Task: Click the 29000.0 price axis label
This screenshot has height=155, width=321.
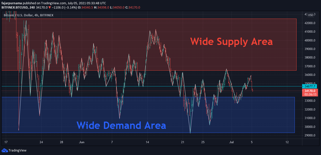Action: (x=310, y=135)
